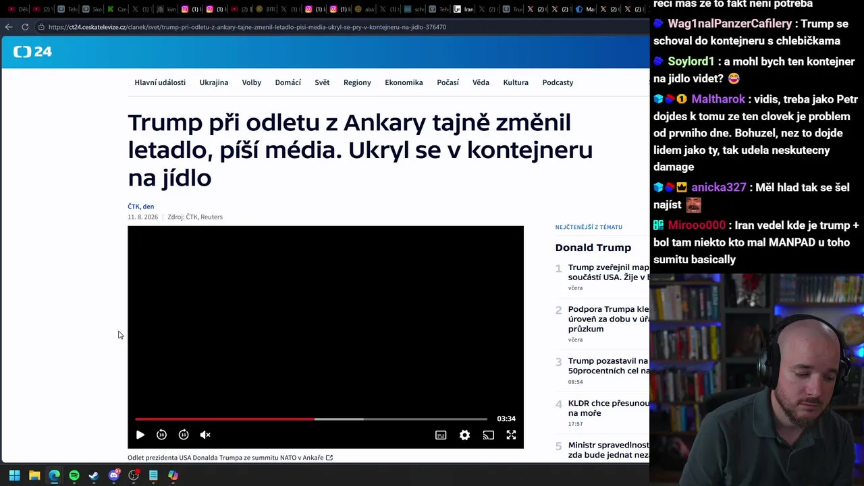Click the article date '11. 8. 2026'

point(143,217)
